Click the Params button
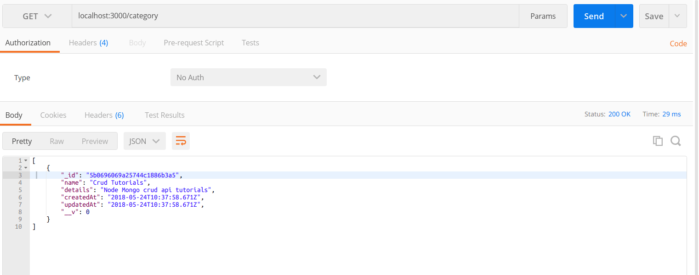Image resolution: width=699 pixels, height=275 pixels. click(543, 16)
